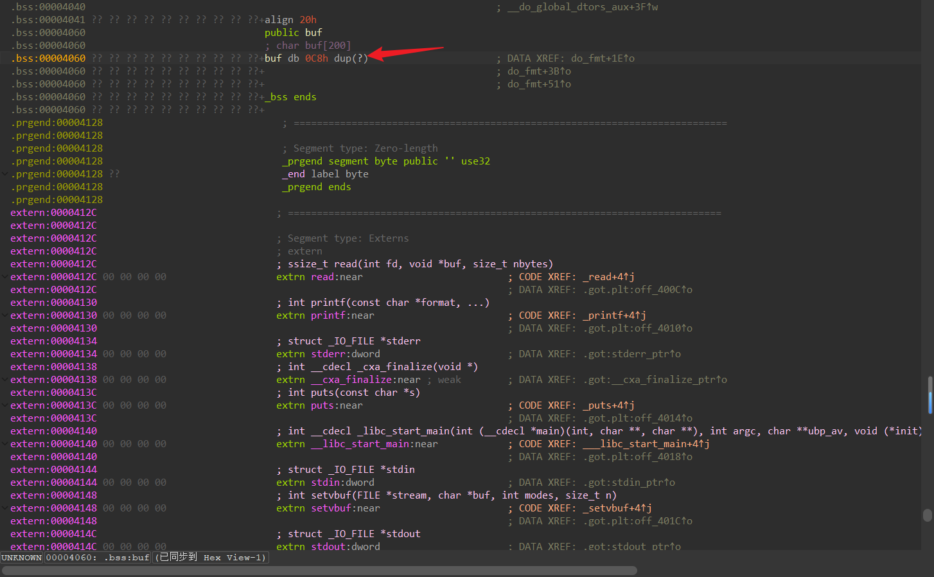Collapse the chevron on the 'extrn read:near' row

pyautogui.click(x=5, y=276)
